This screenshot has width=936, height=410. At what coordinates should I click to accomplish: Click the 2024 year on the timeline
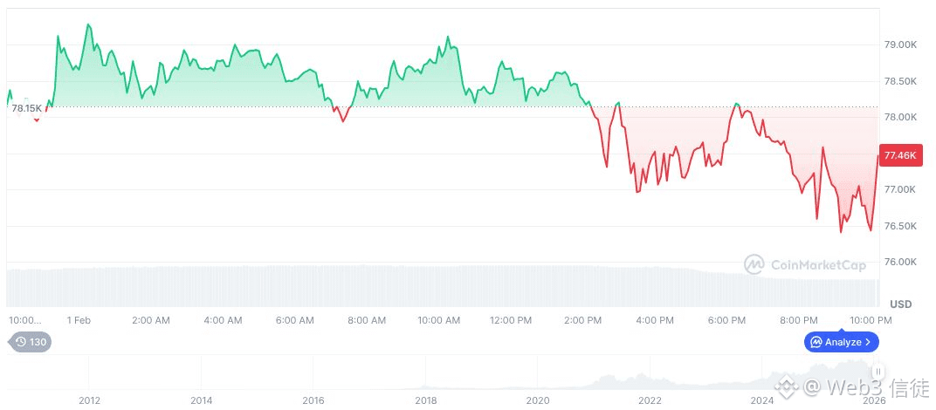(x=762, y=400)
